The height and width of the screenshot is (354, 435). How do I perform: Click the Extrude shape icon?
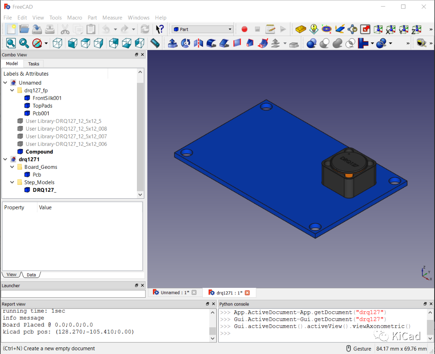173,43
